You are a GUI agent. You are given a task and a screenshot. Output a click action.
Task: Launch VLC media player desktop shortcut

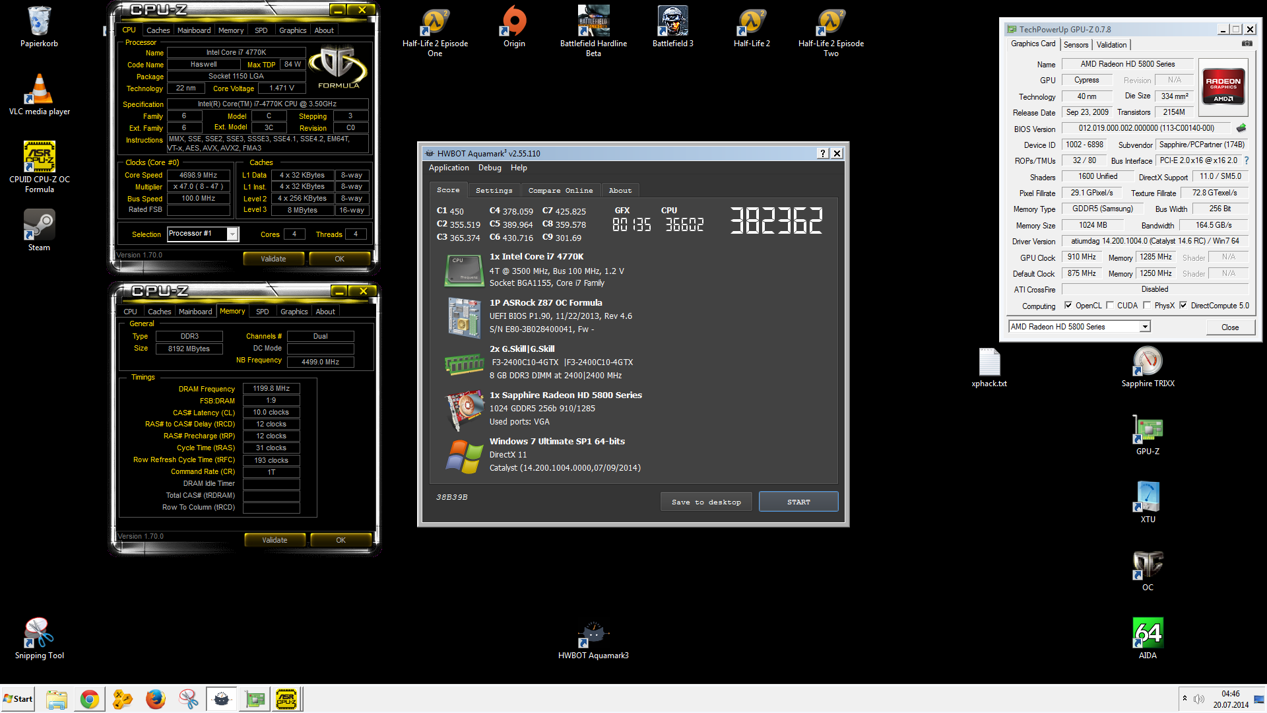pos(40,94)
